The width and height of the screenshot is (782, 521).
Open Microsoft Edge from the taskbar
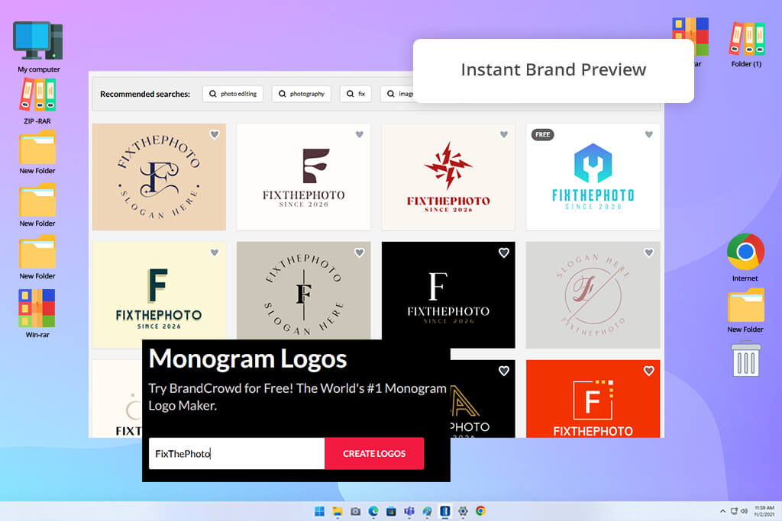point(373,511)
